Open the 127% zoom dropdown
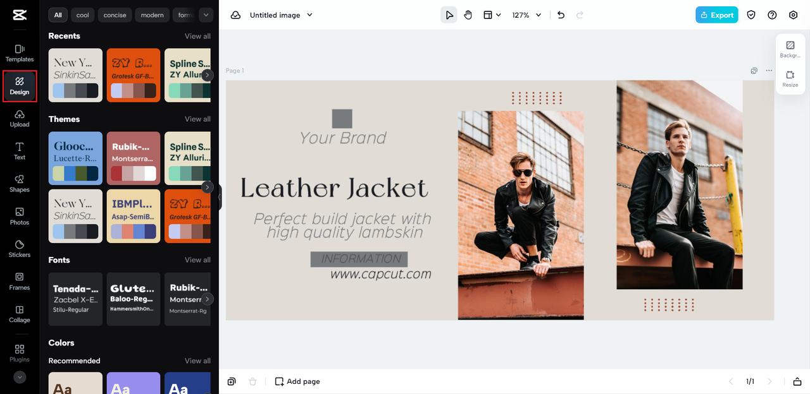Viewport: 810px width, 394px height. [x=526, y=15]
